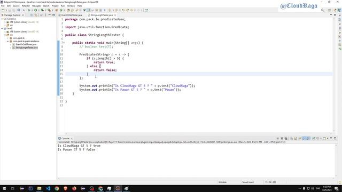Toggle Link with Editor in Package Explorer
The image size is (342, 192).
[x=36, y=15]
